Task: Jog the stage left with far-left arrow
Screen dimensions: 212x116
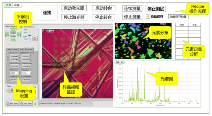Action: coord(6,34)
